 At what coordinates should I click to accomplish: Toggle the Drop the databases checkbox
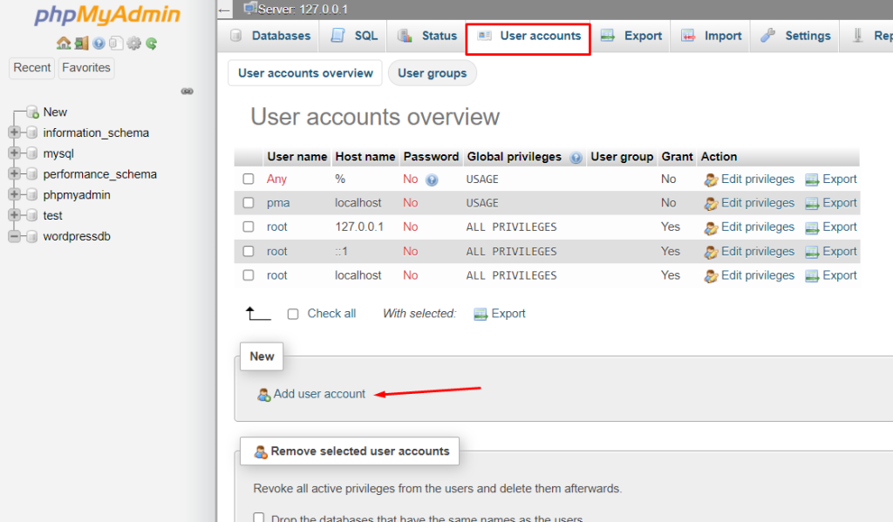(258, 518)
